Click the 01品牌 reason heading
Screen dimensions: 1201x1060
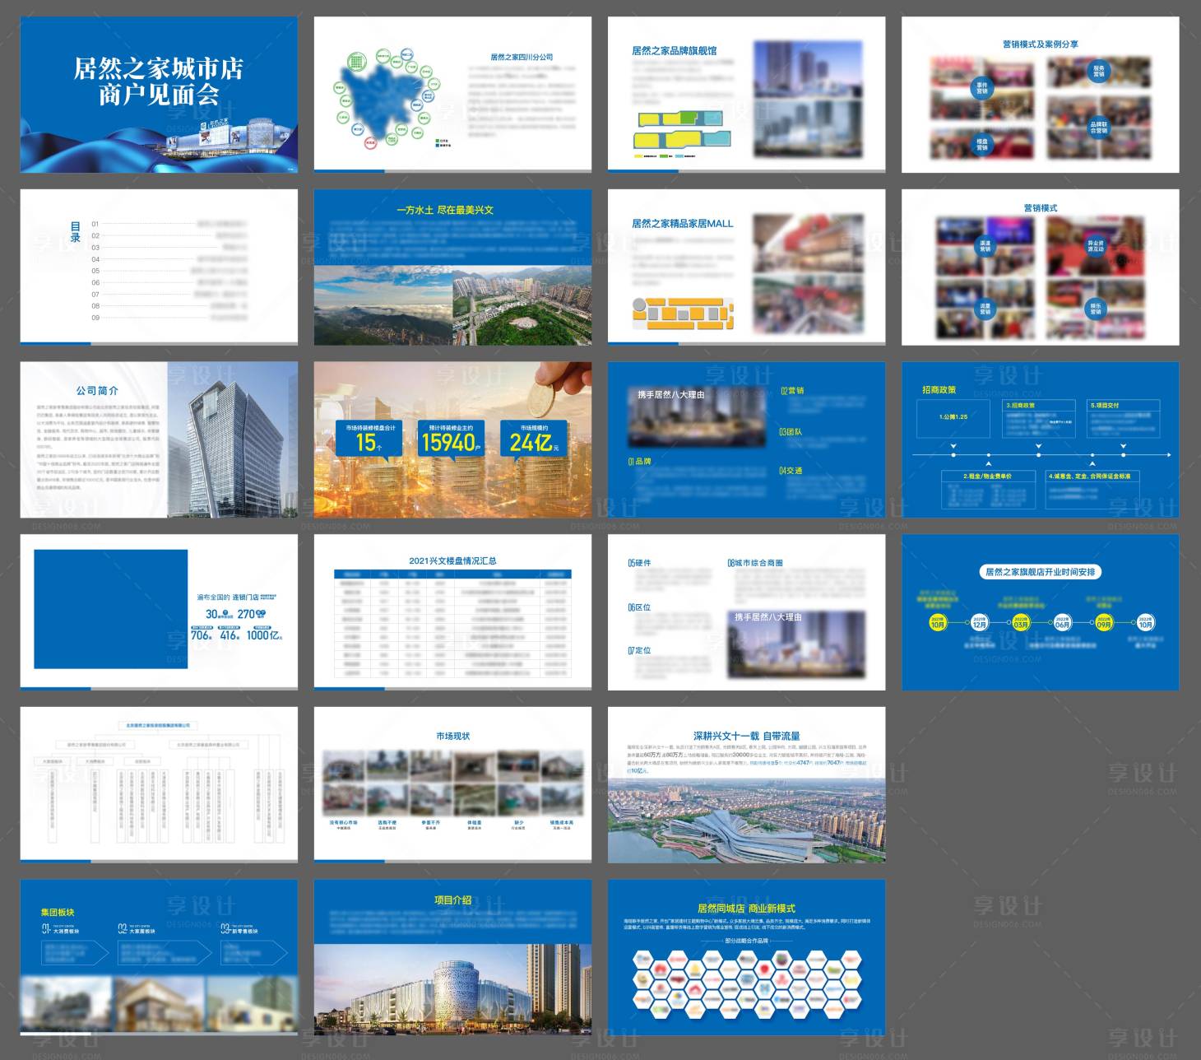(x=639, y=462)
